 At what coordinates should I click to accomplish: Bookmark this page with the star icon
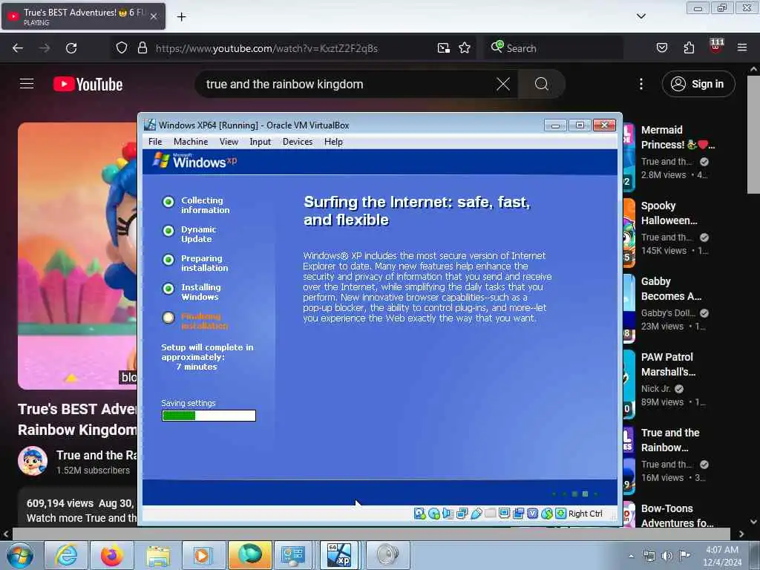[465, 48]
